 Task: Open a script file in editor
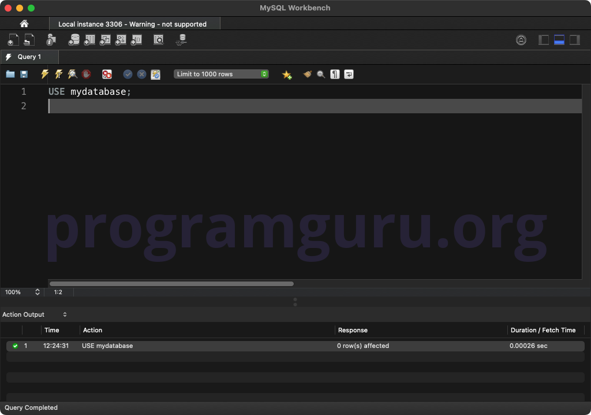click(10, 74)
